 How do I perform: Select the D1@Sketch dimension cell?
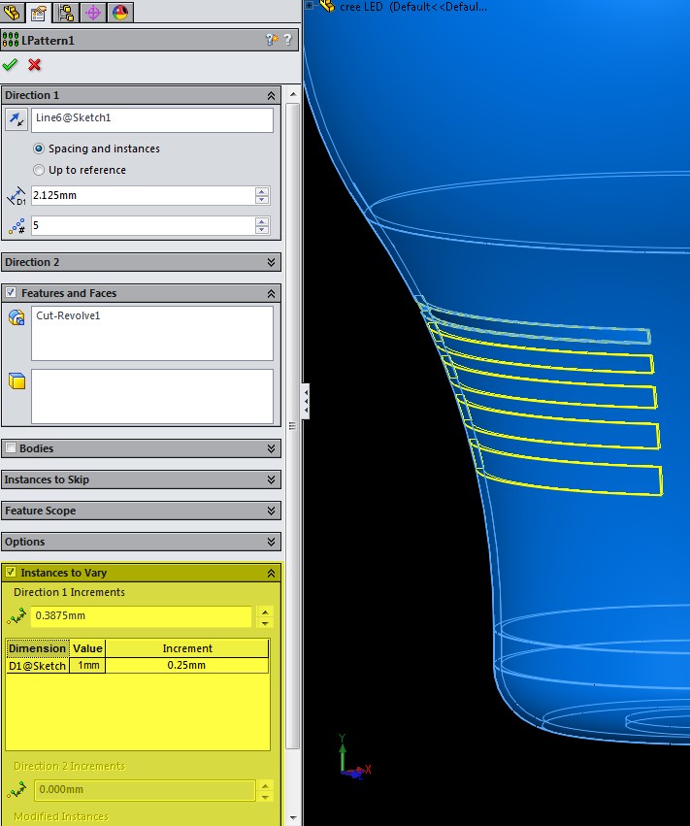pyautogui.click(x=38, y=665)
